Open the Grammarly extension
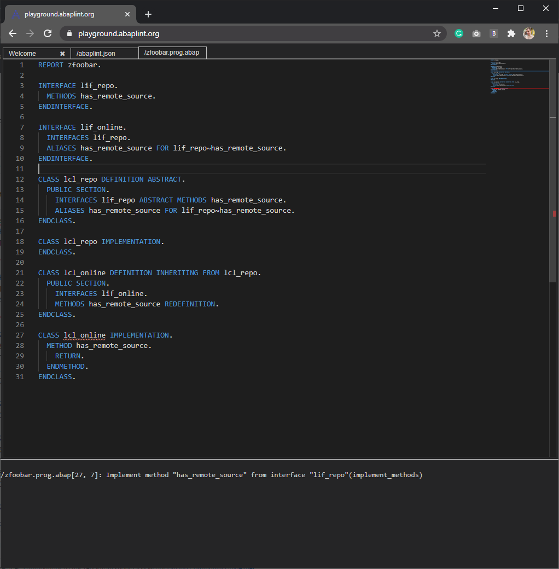Screen dimensions: 559x569 click(458, 33)
